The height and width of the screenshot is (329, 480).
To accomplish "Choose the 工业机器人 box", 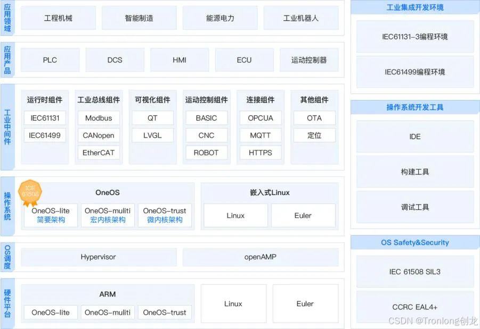I will pyautogui.click(x=301, y=18).
